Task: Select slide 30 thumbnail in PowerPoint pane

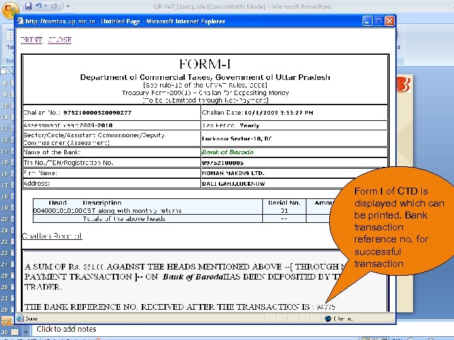Action: pyautogui.click(x=15, y=332)
